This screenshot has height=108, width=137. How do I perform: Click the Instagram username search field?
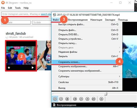click(26, 14)
